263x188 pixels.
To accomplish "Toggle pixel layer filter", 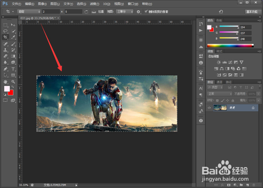I will coord(230,87).
